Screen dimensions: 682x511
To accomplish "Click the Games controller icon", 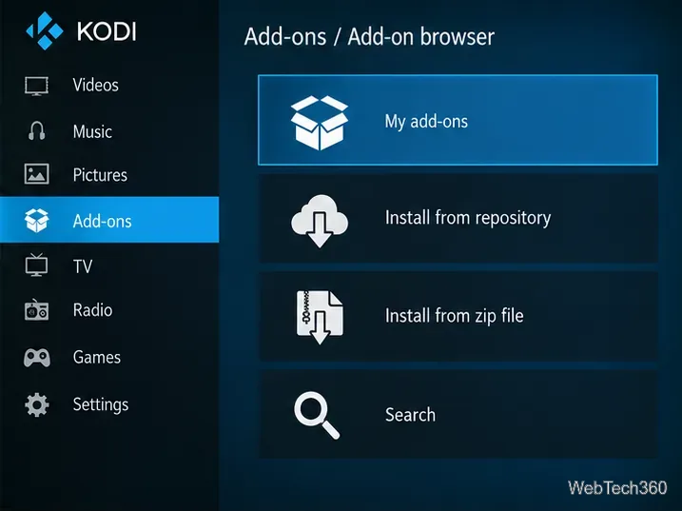I will pos(36,358).
